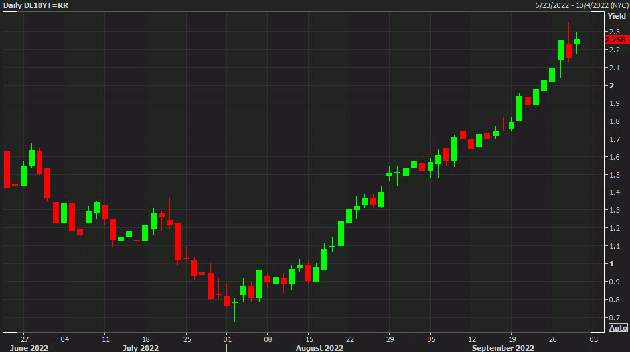The image size is (630, 352).
Task: Click the 03 date tick in October
Action: pyautogui.click(x=594, y=339)
